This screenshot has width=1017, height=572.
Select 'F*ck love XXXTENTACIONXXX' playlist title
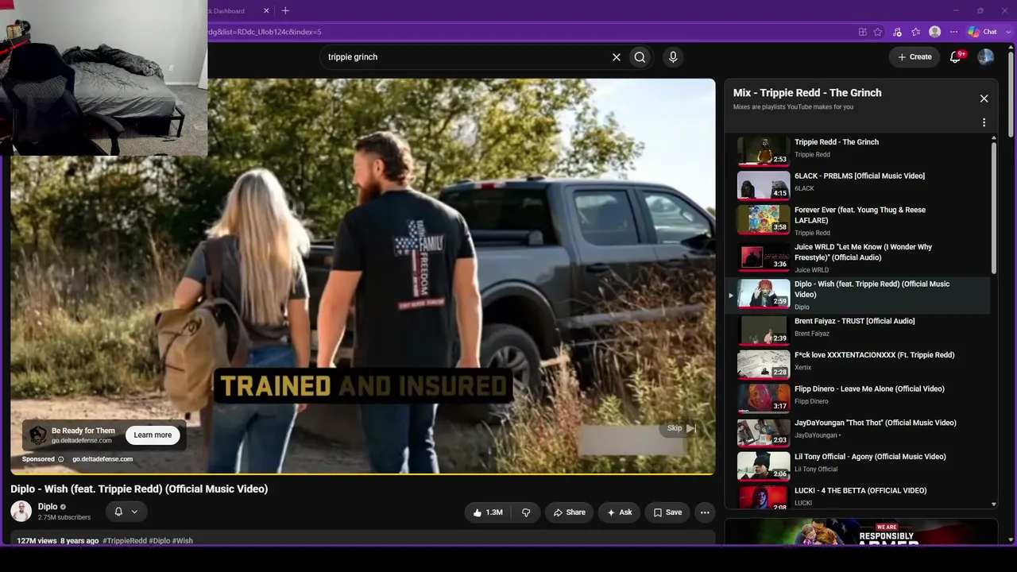[874, 355]
